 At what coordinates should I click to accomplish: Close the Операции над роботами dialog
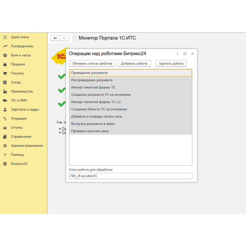[x=192, y=54]
